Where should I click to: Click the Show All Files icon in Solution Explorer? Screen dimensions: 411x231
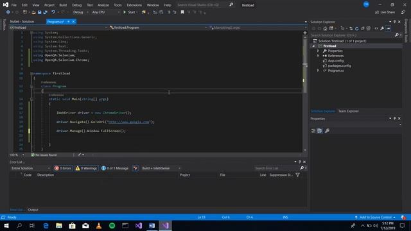[x=368, y=28]
